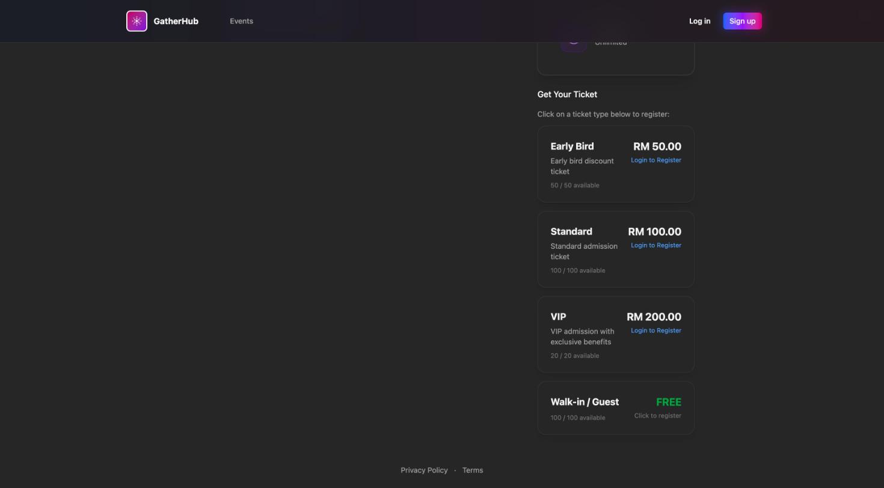Click Login to Register under RM 100.00
884x488 pixels.
pyautogui.click(x=655, y=245)
